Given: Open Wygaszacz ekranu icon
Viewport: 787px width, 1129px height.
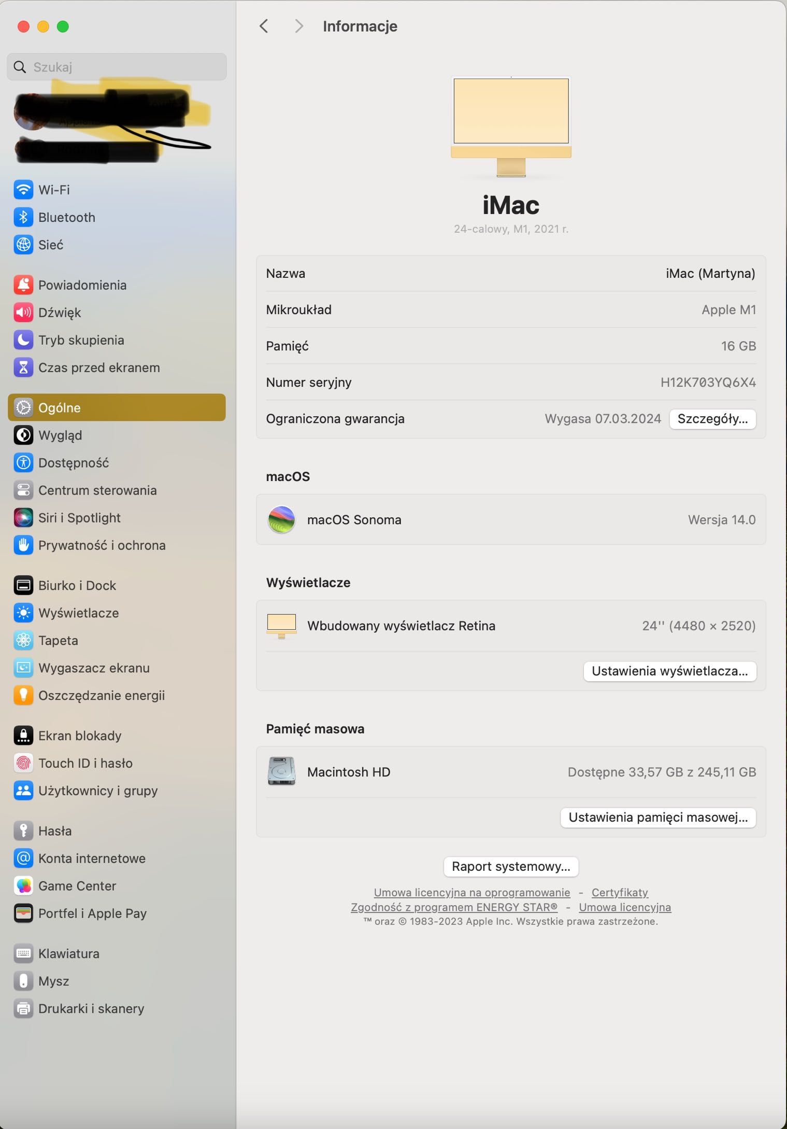Looking at the screenshot, I should click(x=23, y=668).
